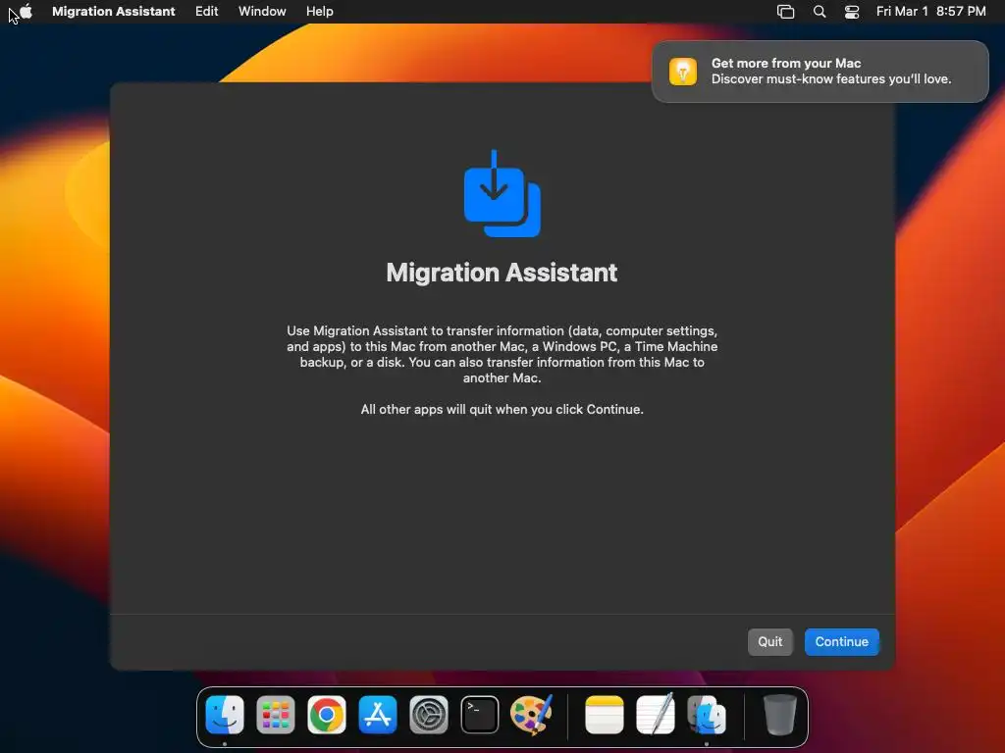Image resolution: width=1005 pixels, height=753 pixels.
Task: Click the lightbulb Tips icon in notification
Action: click(683, 71)
